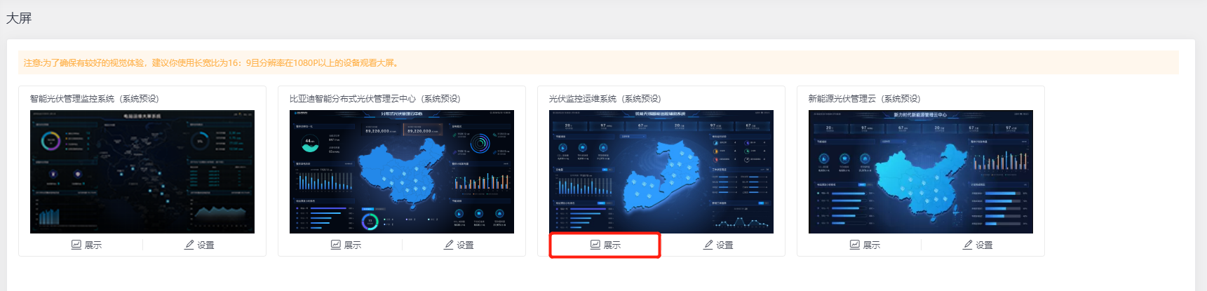Click the 展示 chart icon under 新能源光伏管理云
This screenshot has height=291, width=1207.
coord(855,245)
